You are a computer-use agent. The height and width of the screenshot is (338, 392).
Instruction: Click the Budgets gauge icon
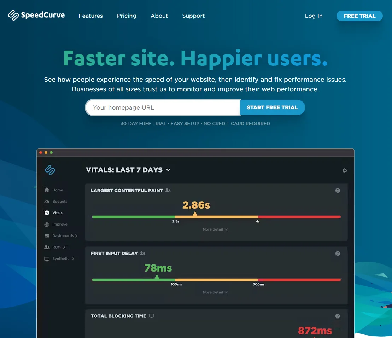(47, 202)
